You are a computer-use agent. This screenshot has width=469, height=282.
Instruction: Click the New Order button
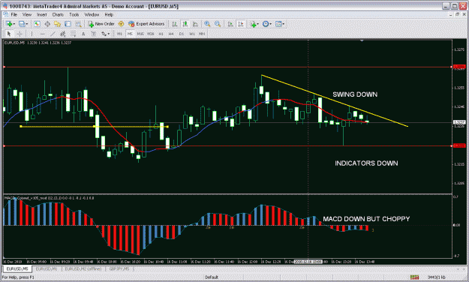tap(101, 24)
